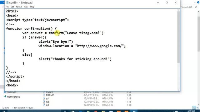Click File Explorer scrollbar down arrow
Image resolution: width=200 pixels, height=112 pixels.
[199, 105]
